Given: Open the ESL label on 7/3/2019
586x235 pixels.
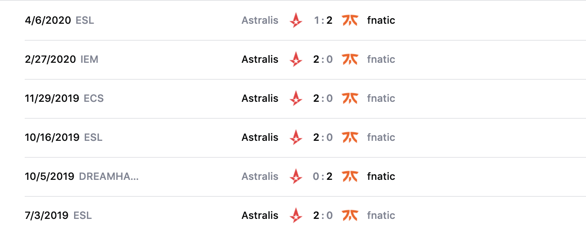Looking at the screenshot, I should [x=83, y=215].
